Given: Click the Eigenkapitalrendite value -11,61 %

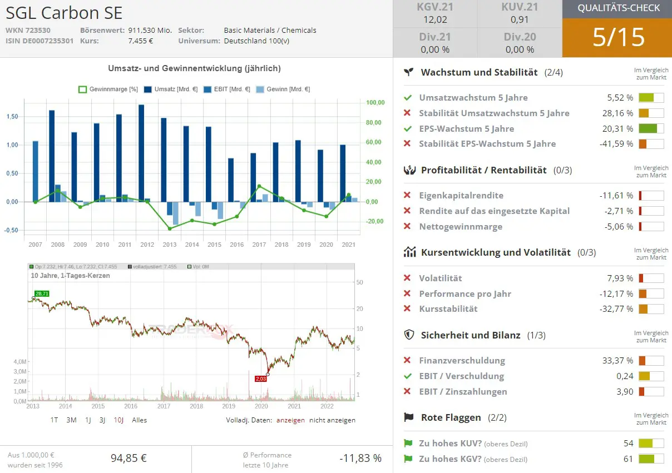Looking at the screenshot, I should [x=616, y=196].
